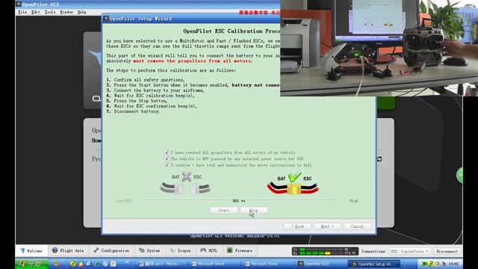The height and width of the screenshot is (269, 478).
Task: Open the Tools menu
Action: pyautogui.click(x=50, y=12)
